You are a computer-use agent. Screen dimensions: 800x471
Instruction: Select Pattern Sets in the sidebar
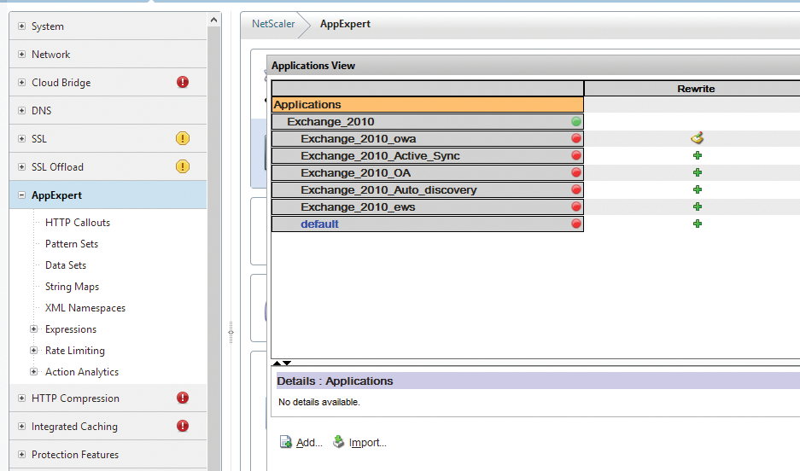[x=72, y=244]
